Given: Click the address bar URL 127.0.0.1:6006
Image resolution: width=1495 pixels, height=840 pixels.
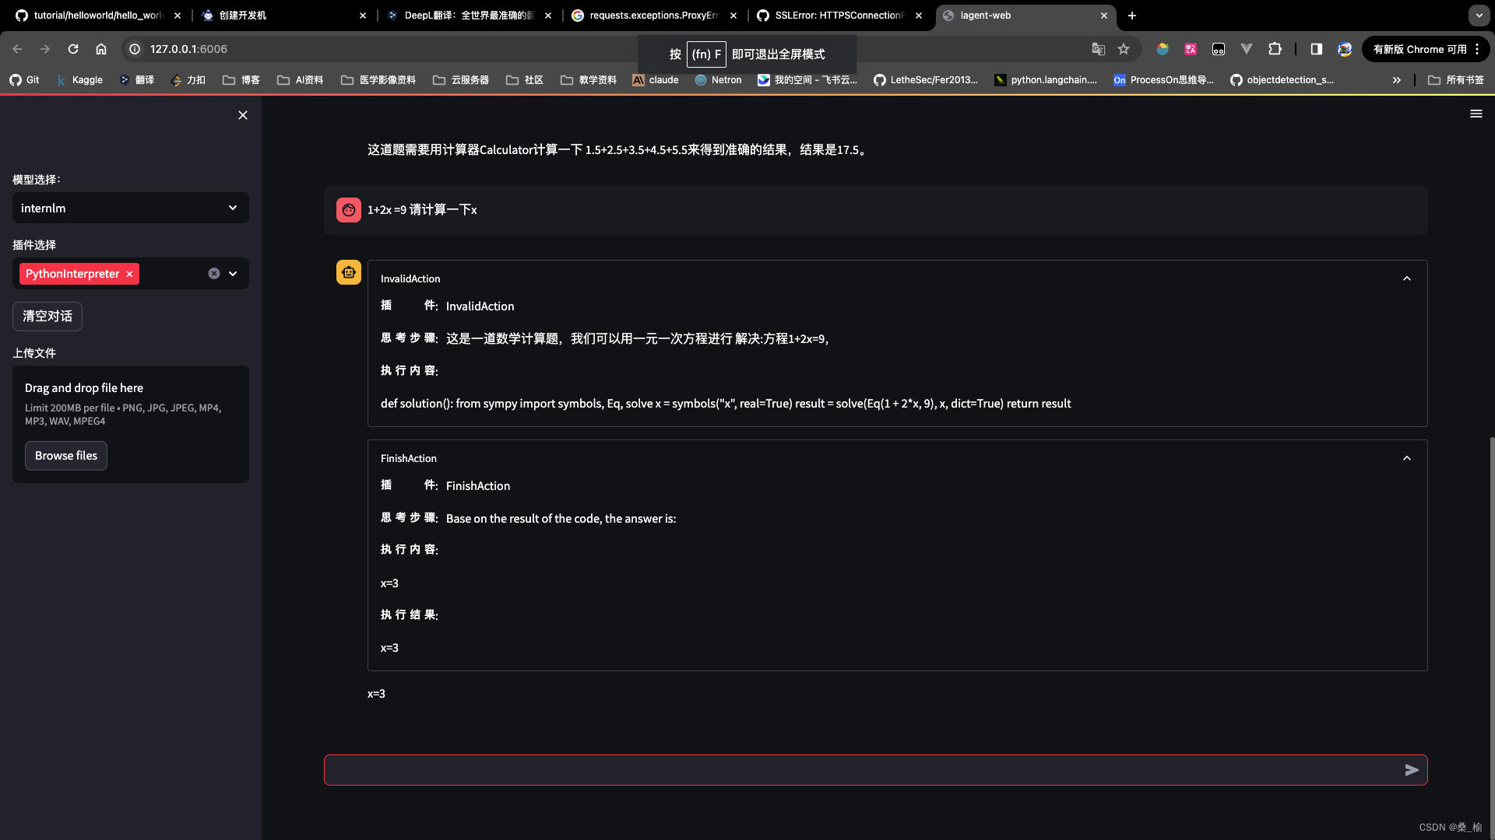Looking at the screenshot, I should coord(188,49).
